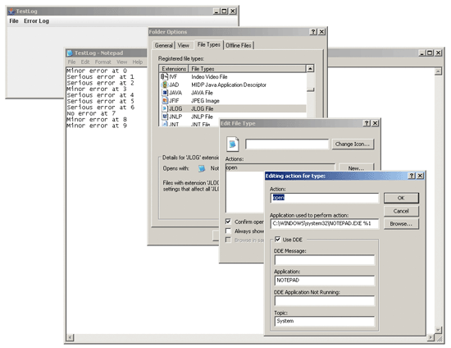Click OK in Editing action dialog
Viewport: 451px width, 348px height.
[x=401, y=198]
